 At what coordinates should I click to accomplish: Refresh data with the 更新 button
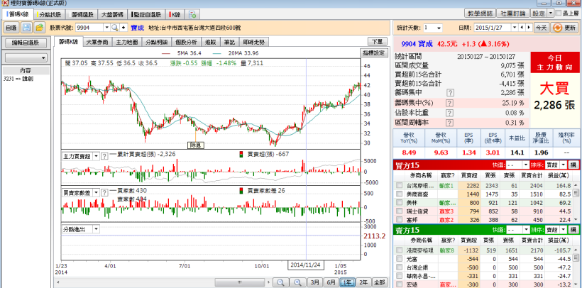point(565,28)
